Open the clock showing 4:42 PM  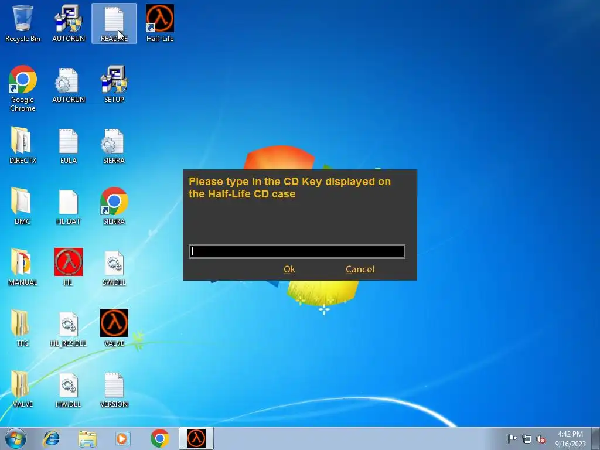[570, 438]
